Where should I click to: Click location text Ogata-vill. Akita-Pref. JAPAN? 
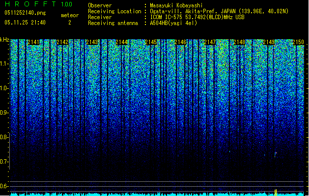(193, 11)
